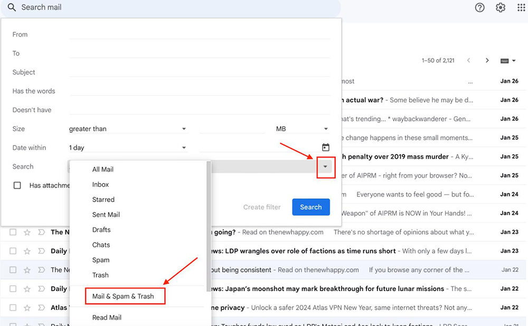Click the Search button

(310, 207)
